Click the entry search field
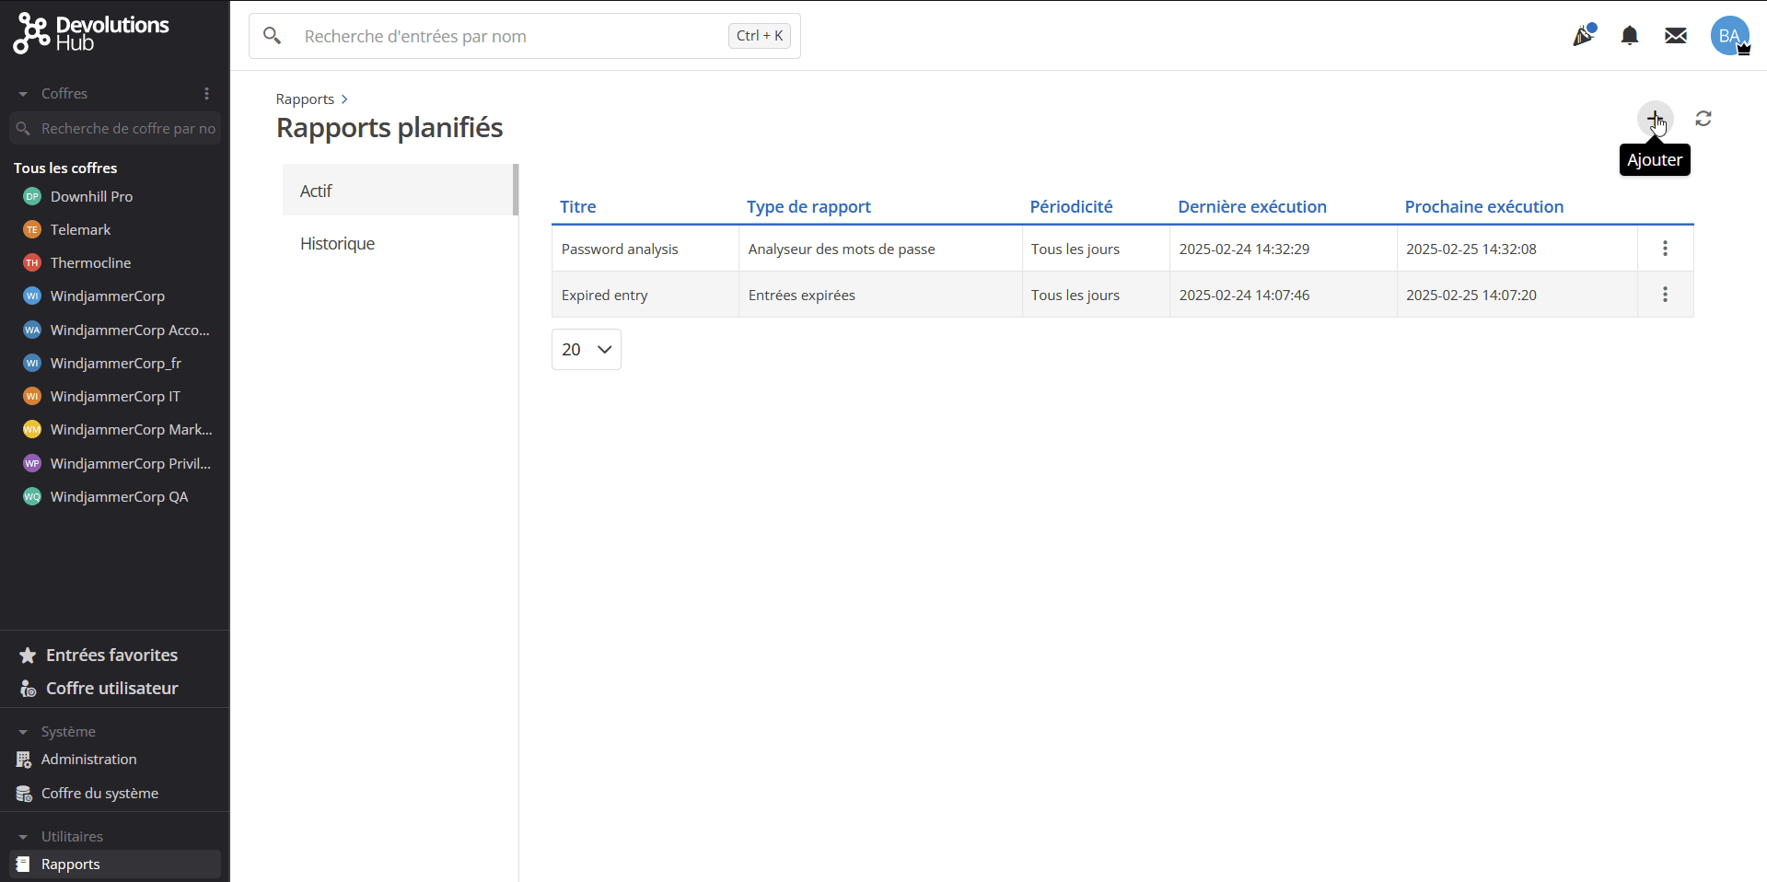 click(x=511, y=36)
